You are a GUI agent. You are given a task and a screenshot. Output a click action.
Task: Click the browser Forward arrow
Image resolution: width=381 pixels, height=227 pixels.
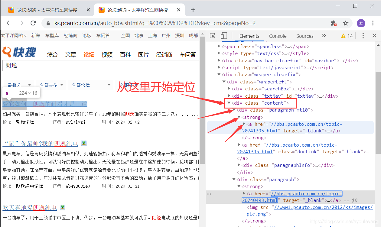point(21,23)
